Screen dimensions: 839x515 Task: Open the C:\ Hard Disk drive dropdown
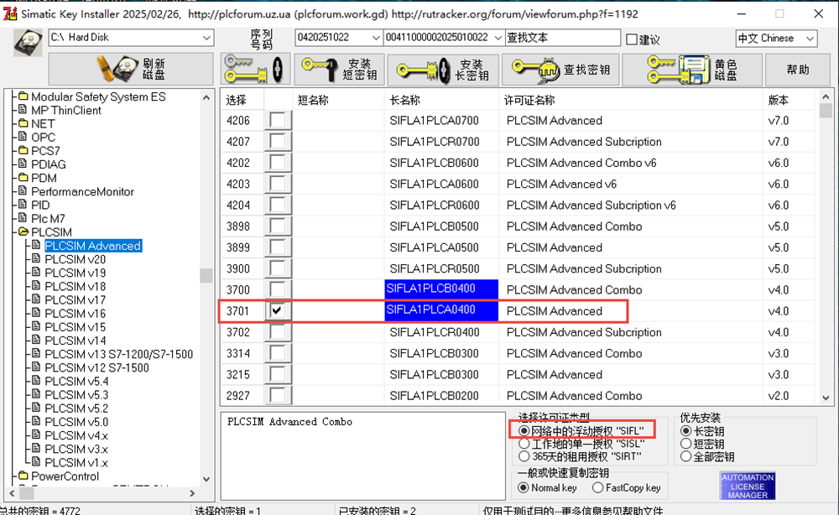tap(206, 38)
